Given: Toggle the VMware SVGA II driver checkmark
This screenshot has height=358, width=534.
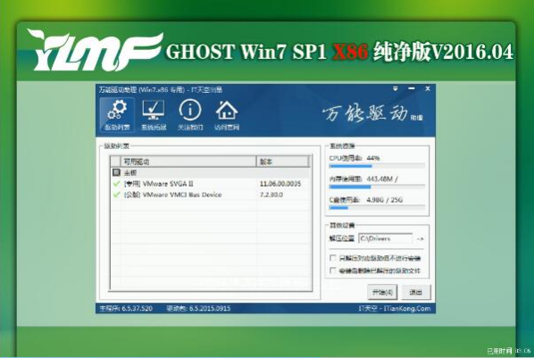Looking at the screenshot, I should [116, 184].
